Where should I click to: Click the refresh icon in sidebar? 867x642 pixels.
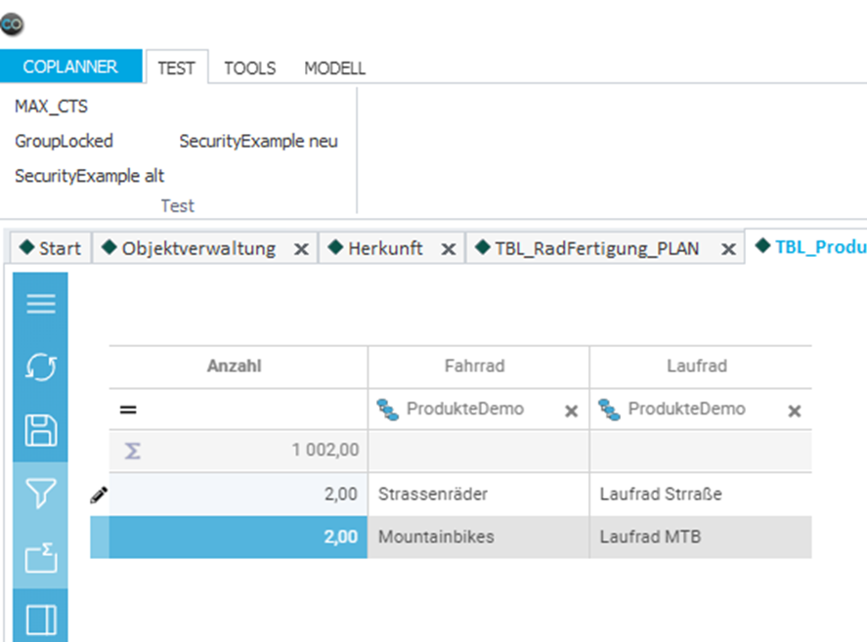[41, 366]
